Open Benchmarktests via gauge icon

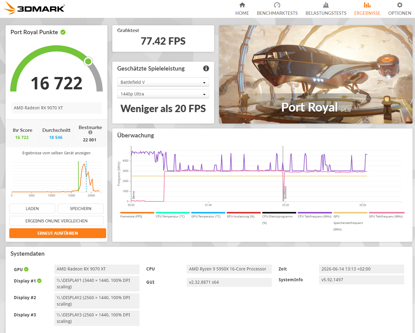point(277,5)
